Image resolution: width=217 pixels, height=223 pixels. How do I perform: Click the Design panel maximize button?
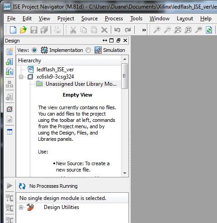[x=111, y=41]
